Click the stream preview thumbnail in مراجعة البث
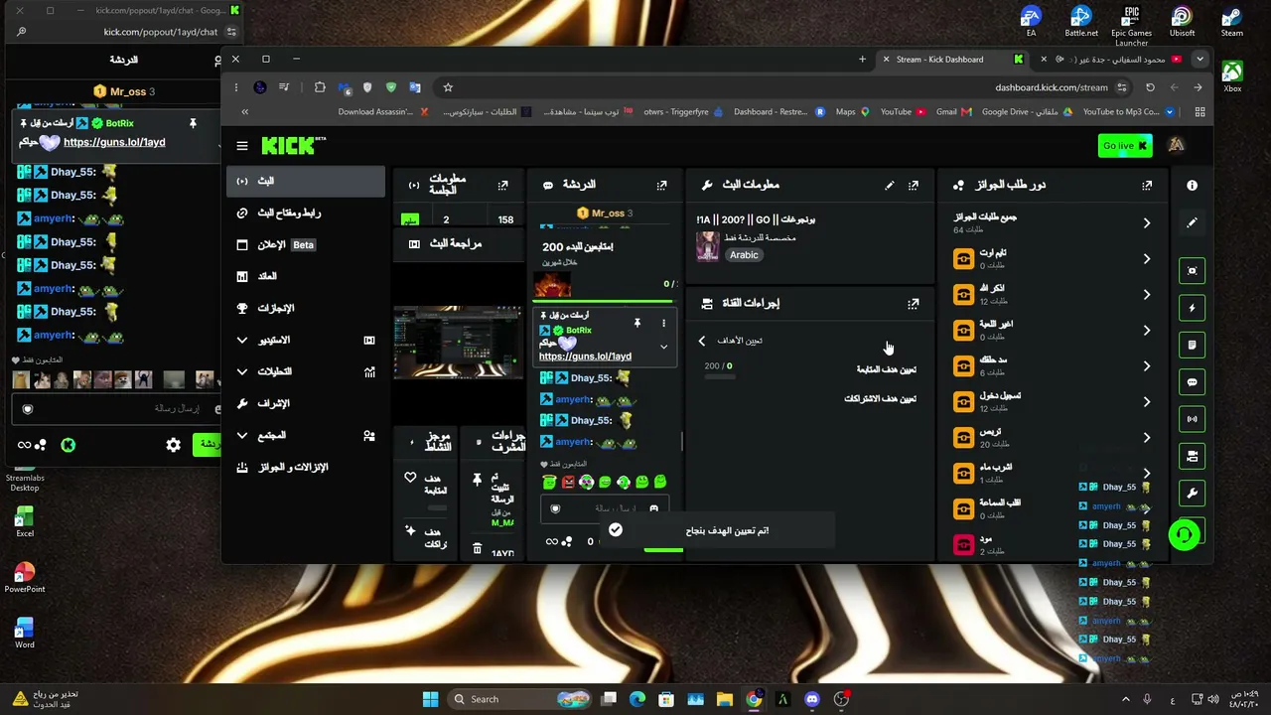The image size is (1271, 715). (x=458, y=343)
